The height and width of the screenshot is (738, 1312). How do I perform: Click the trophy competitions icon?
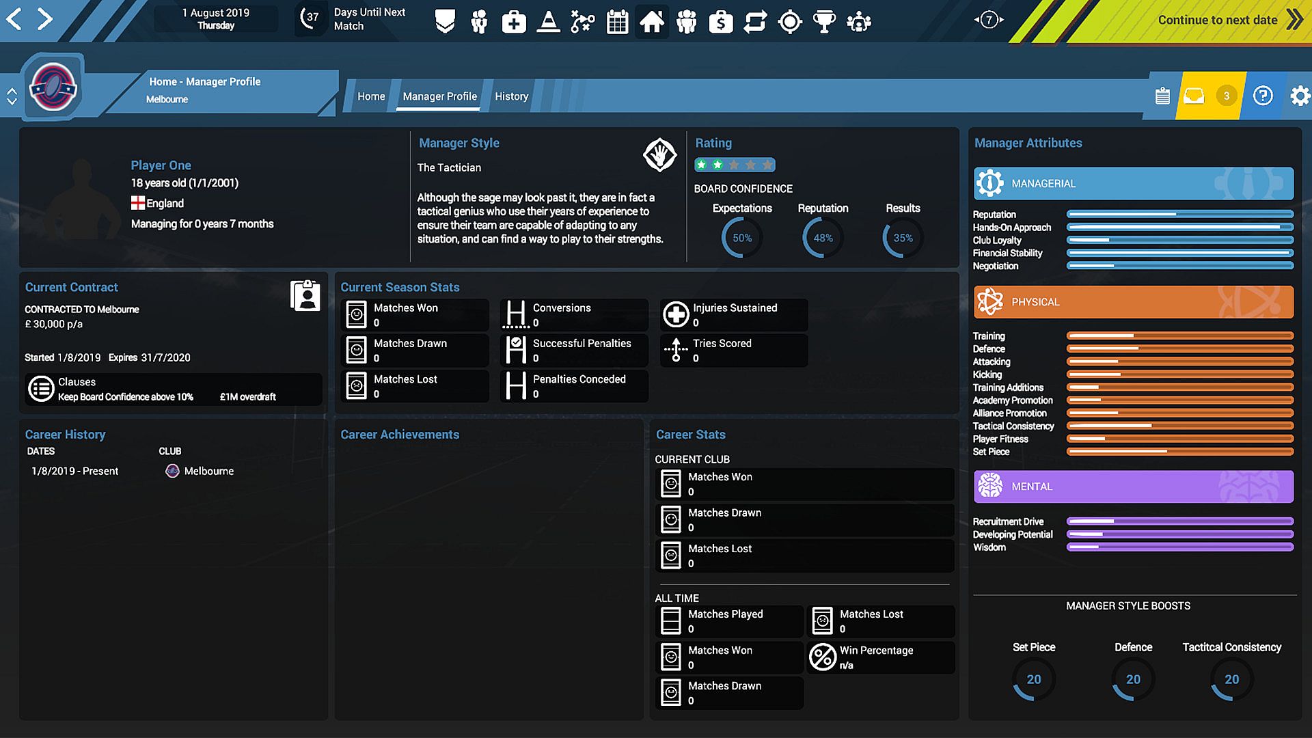(x=824, y=22)
